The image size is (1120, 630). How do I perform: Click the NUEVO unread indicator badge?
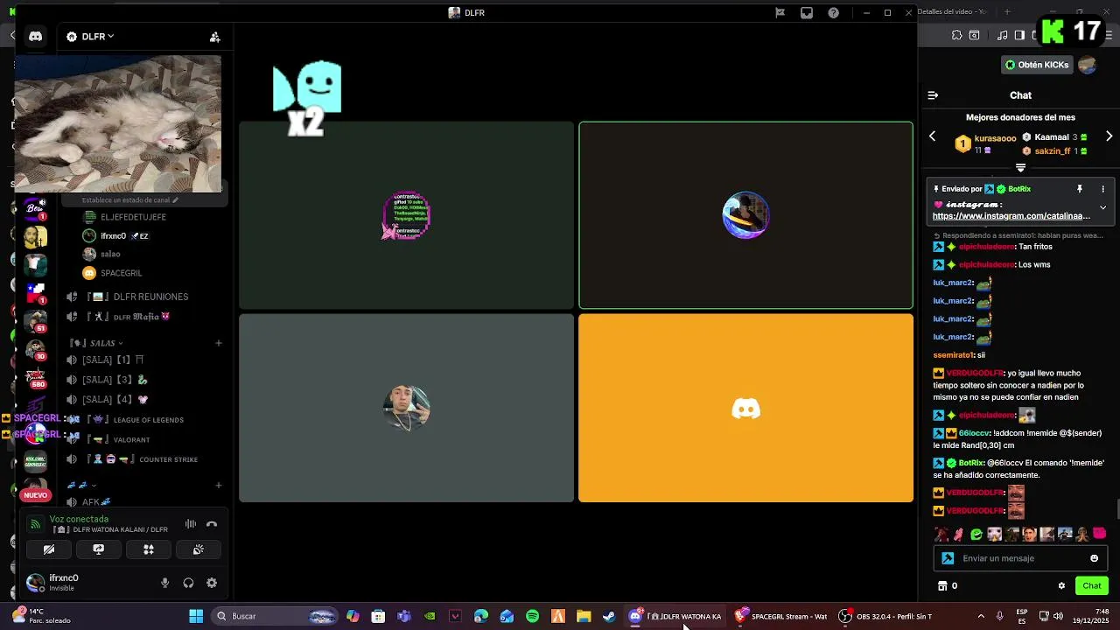point(36,495)
